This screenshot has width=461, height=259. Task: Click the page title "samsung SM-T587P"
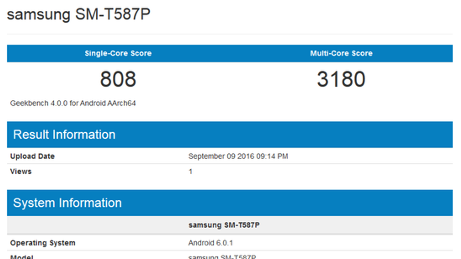[78, 14]
